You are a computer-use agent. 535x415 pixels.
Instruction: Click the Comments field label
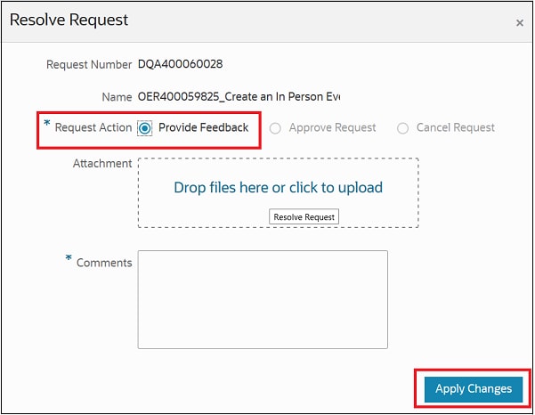click(x=104, y=263)
